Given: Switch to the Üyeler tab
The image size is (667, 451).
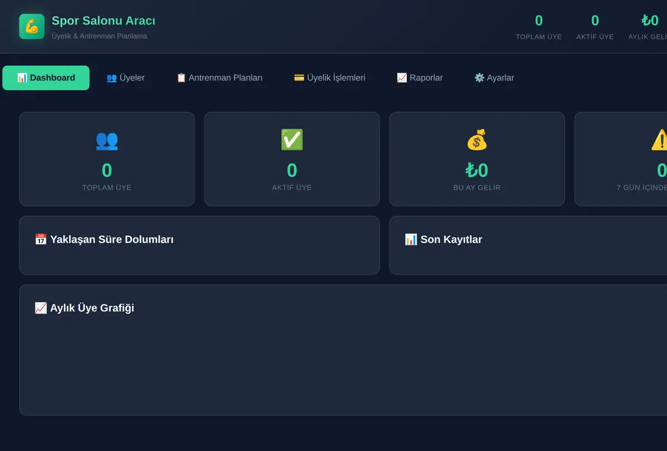Looking at the screenshot, I should 126,78.
